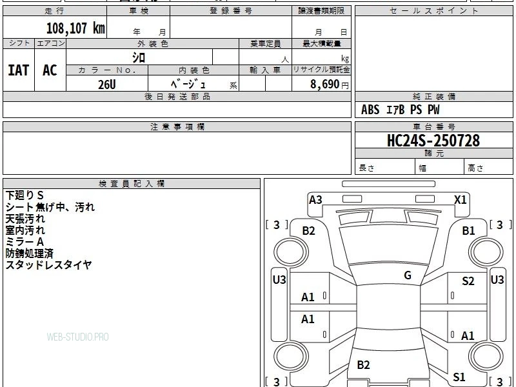Click the 長さ dimension cell
516x387 pixels.
(385, 167)
